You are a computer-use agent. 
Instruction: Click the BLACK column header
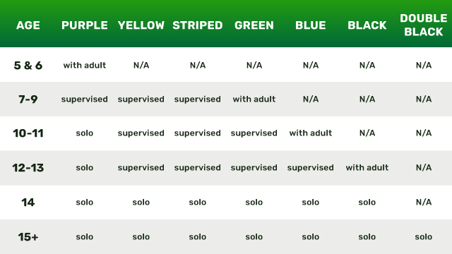click(x=367, y=25)
